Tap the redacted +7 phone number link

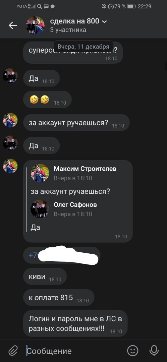click(x=62, y=255)
